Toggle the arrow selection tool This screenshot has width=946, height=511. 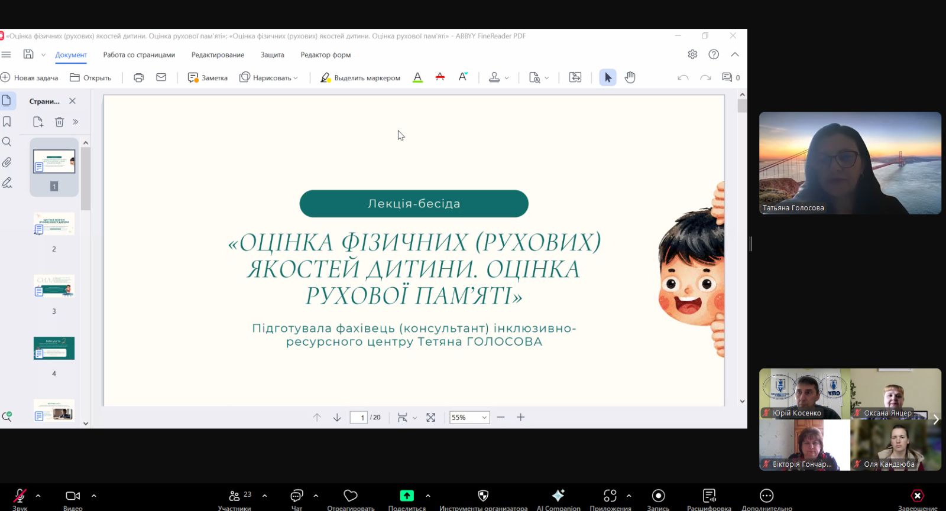pyautogui.click(x=607, y=77)
